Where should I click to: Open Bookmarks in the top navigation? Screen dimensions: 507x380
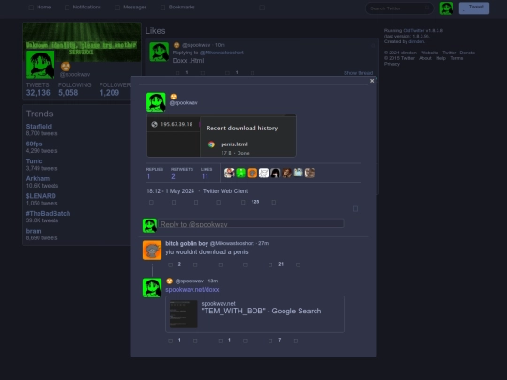click(177, 8)
